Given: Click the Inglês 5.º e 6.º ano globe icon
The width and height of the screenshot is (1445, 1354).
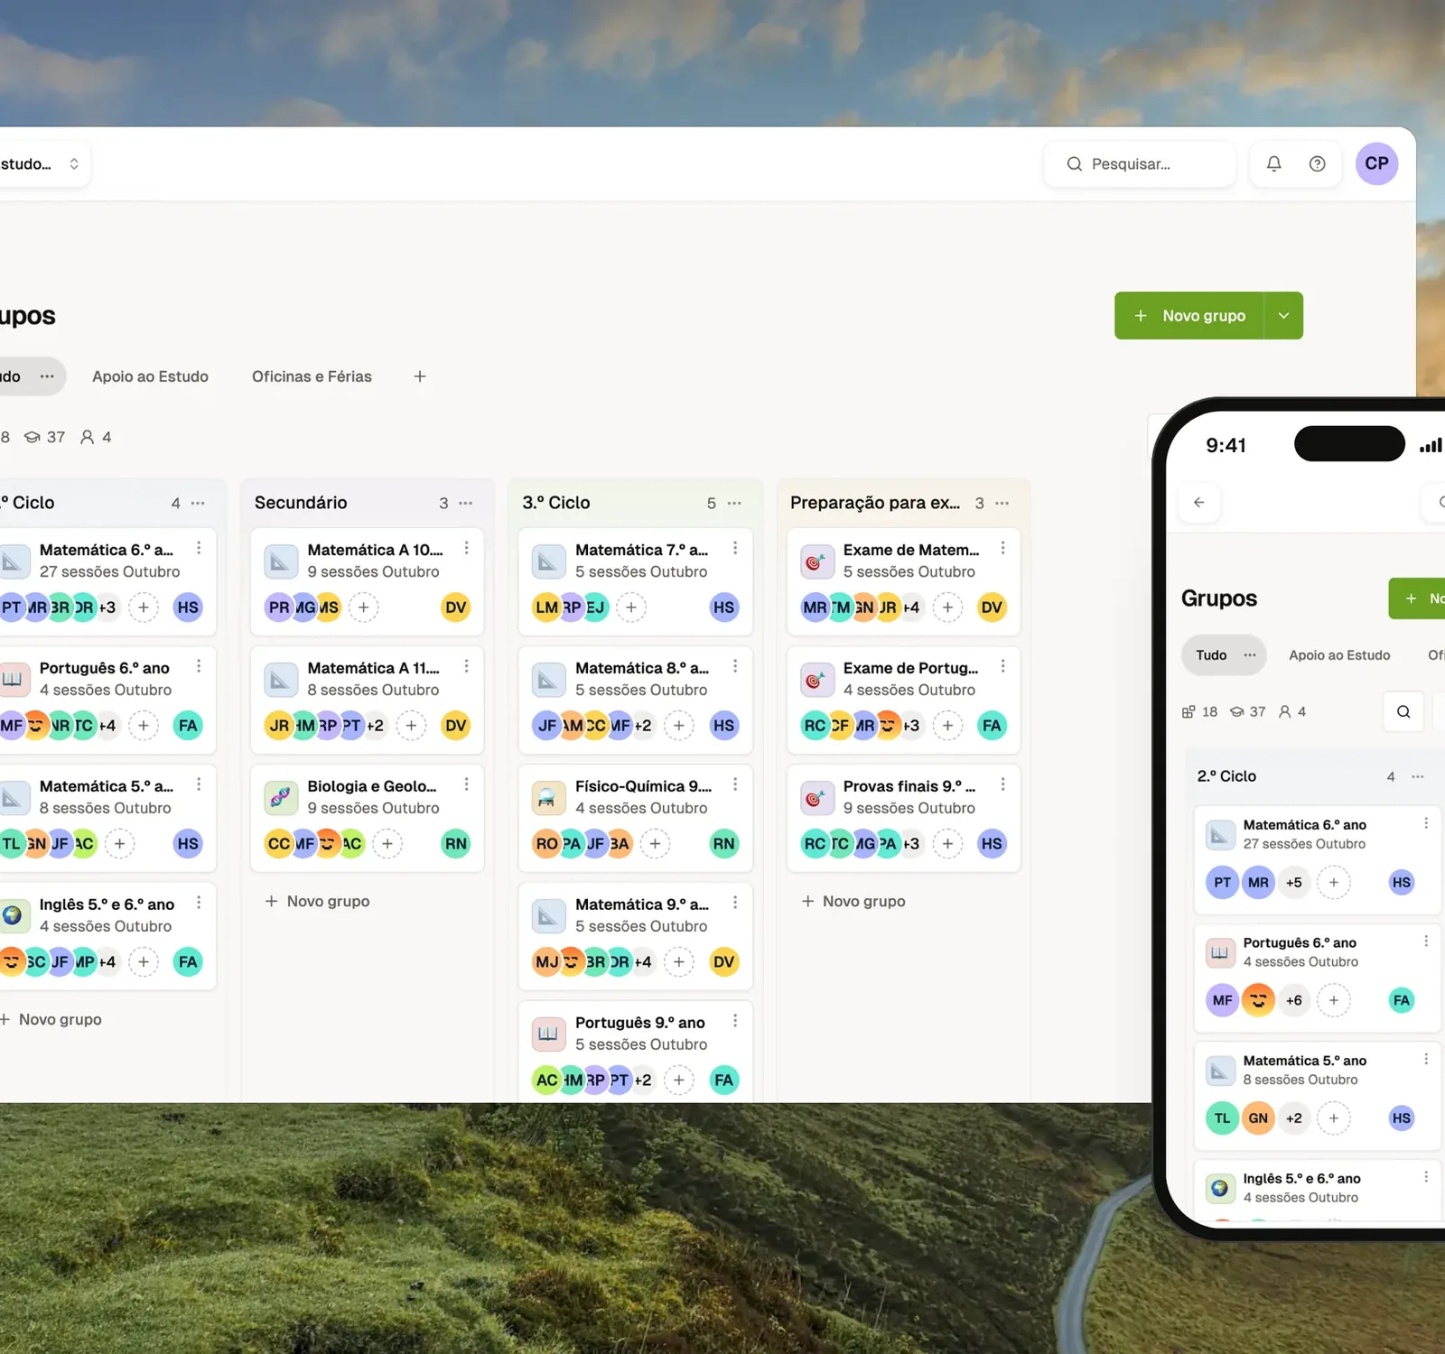Looking at the screenshot, I should coord(13,915).
